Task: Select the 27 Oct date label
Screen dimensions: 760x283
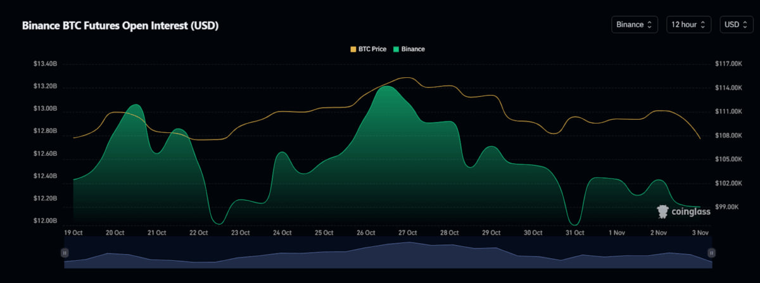Action: pos(407,233)
